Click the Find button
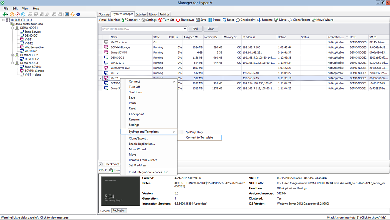Image resolution: width=390 pixels, height=220 pixels. [x=195, y=29]
